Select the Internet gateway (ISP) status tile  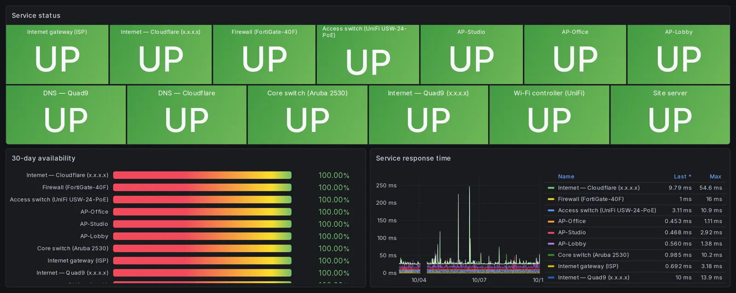tap(57, 54)
